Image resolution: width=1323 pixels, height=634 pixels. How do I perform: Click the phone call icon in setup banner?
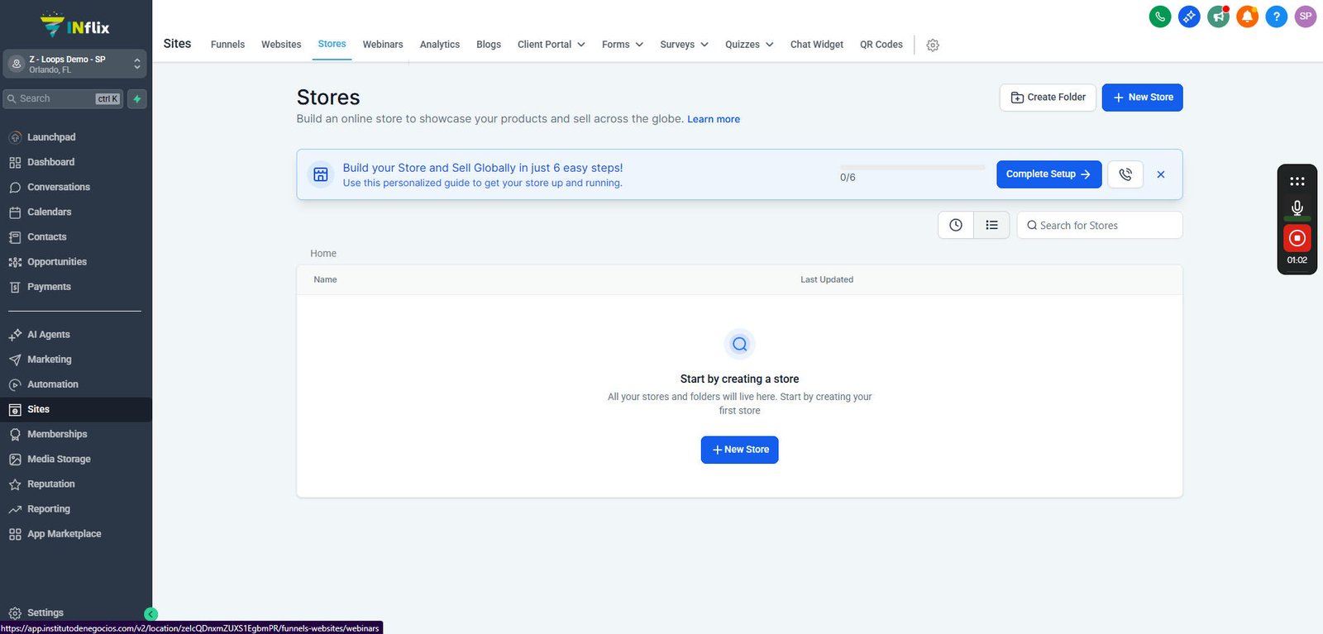pos(1125,174)
